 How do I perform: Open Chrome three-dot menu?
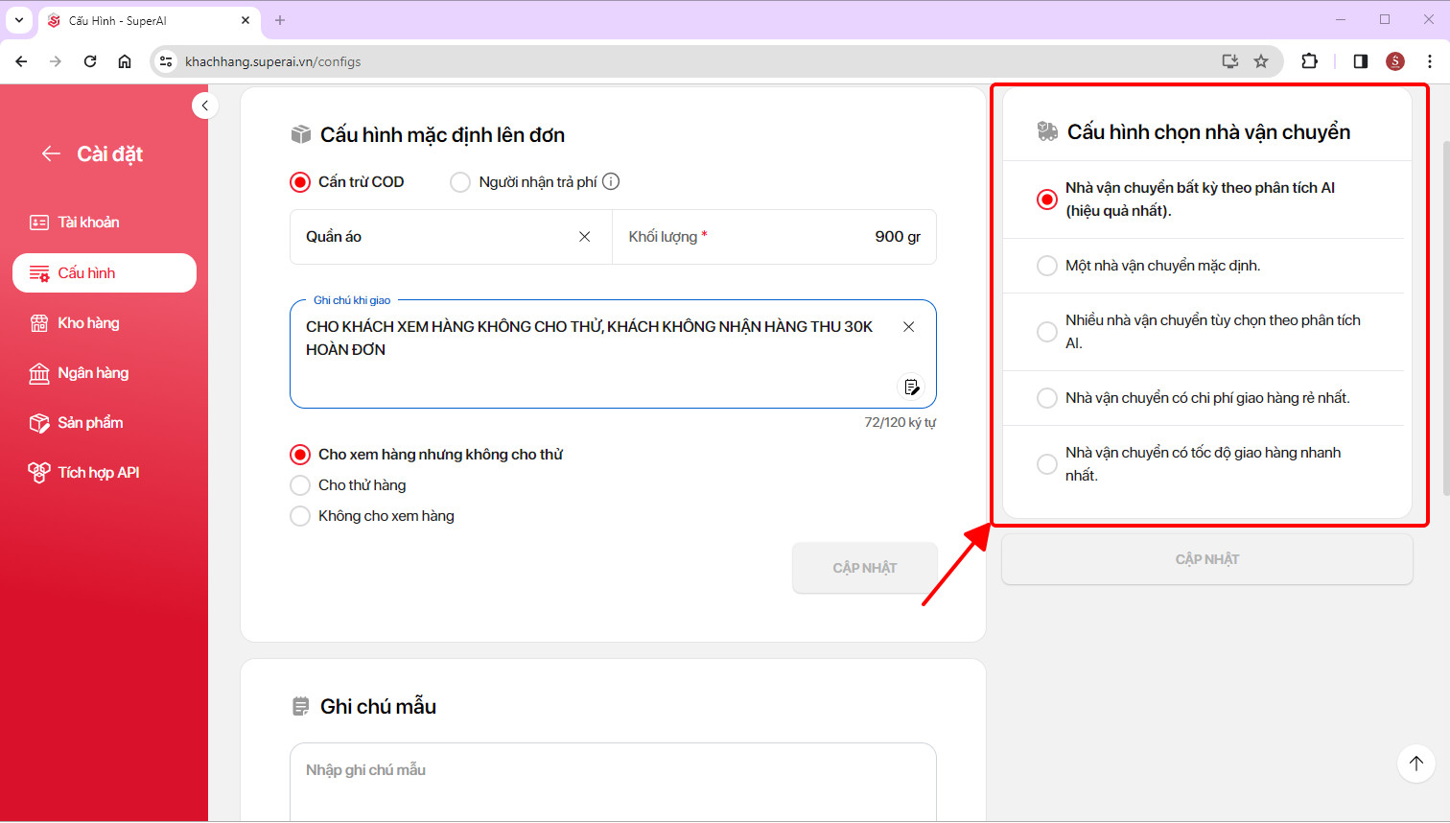1430,61
